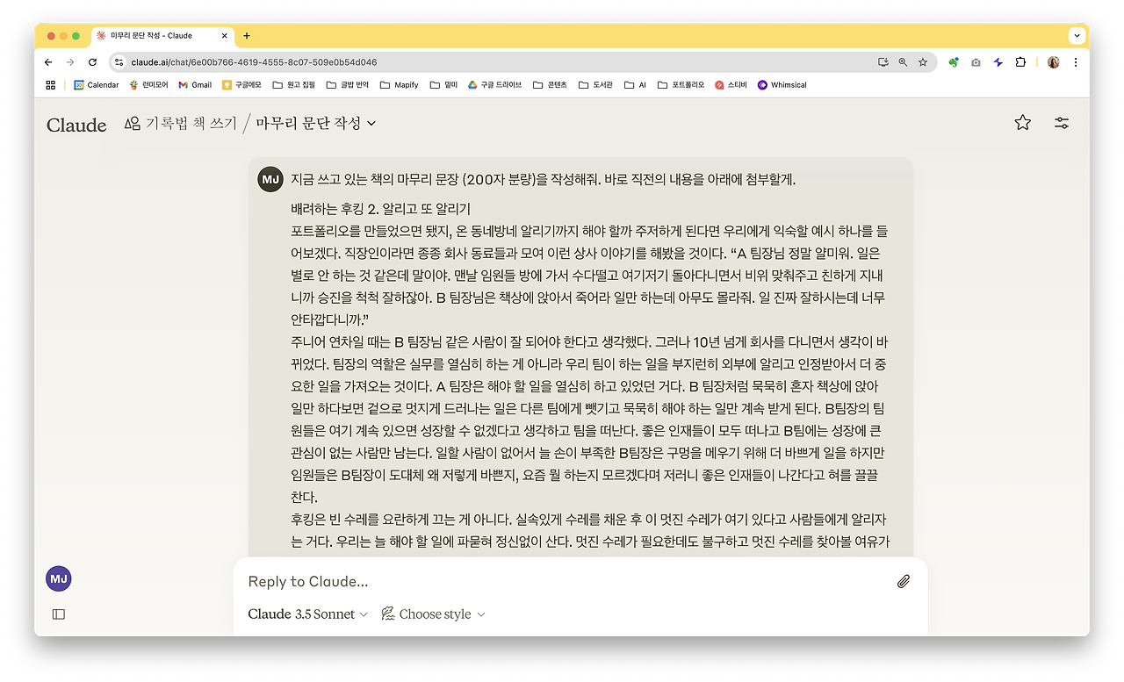The width and height of the screenshot is (1124, 682).
Task: Attach a file using the paperclip icon
Action: (904, 581)
